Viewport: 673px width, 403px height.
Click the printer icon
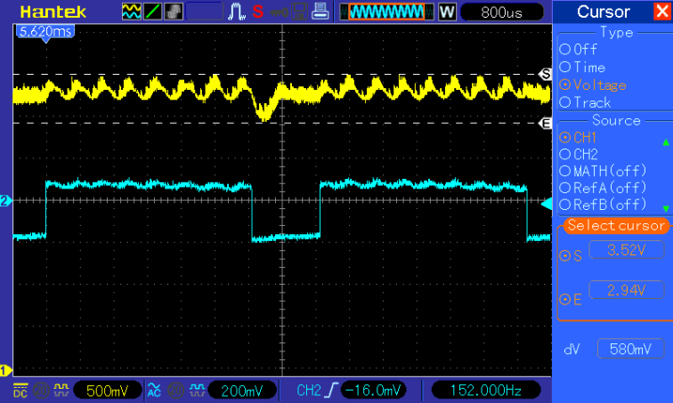(x=320, y=12)
